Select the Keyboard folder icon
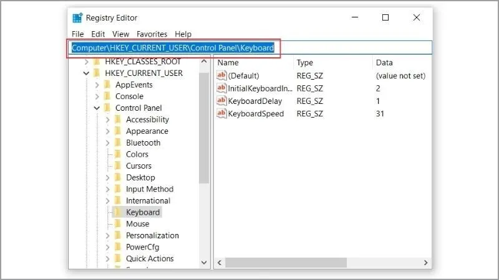The height and width of the screenshot is (280, 499). pyautogui.click(x=118, y=212)
